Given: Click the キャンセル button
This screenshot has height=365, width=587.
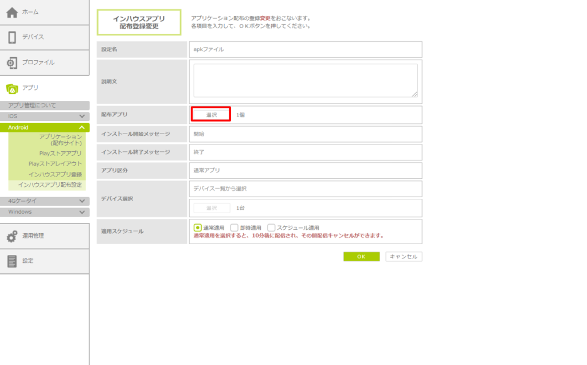Looking at the screenshot, I should pos(404,257).
